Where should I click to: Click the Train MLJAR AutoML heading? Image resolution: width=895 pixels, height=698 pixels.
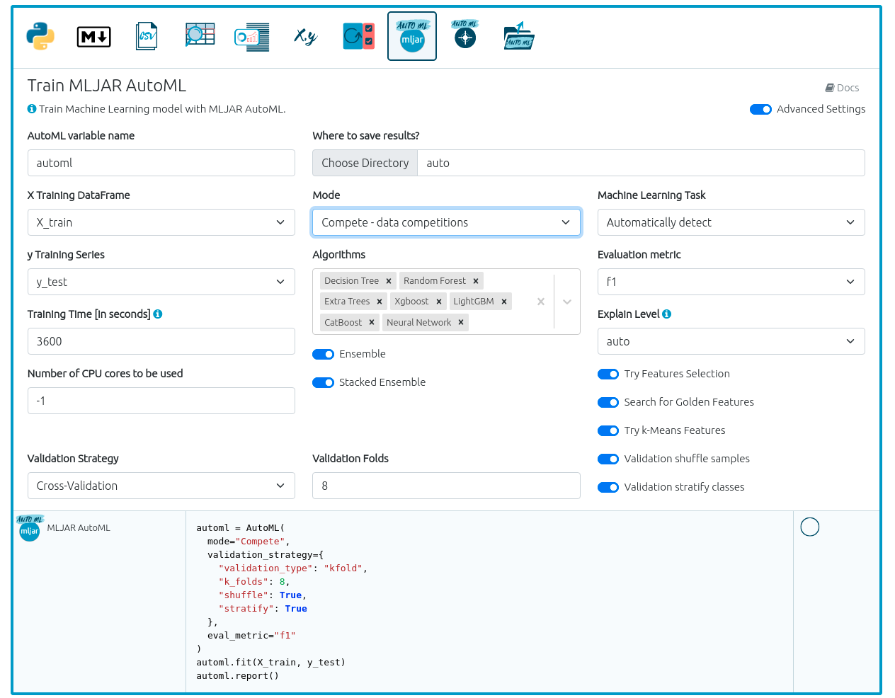(107, 86)
